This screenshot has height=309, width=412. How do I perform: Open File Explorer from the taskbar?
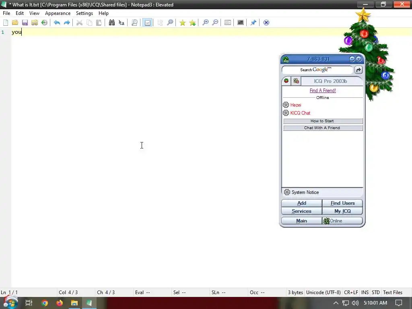pos(74,303)
